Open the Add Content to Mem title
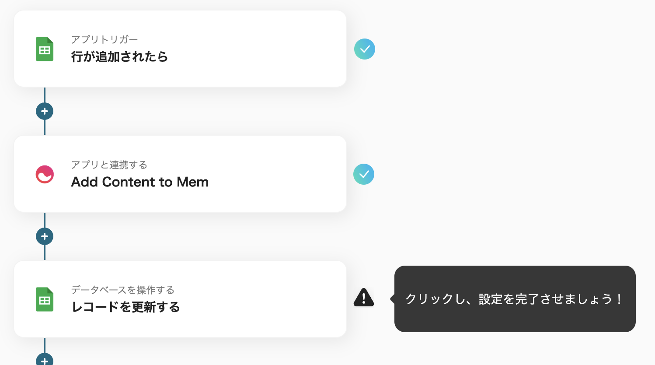 pyautogui.click(x=139, y=182)
